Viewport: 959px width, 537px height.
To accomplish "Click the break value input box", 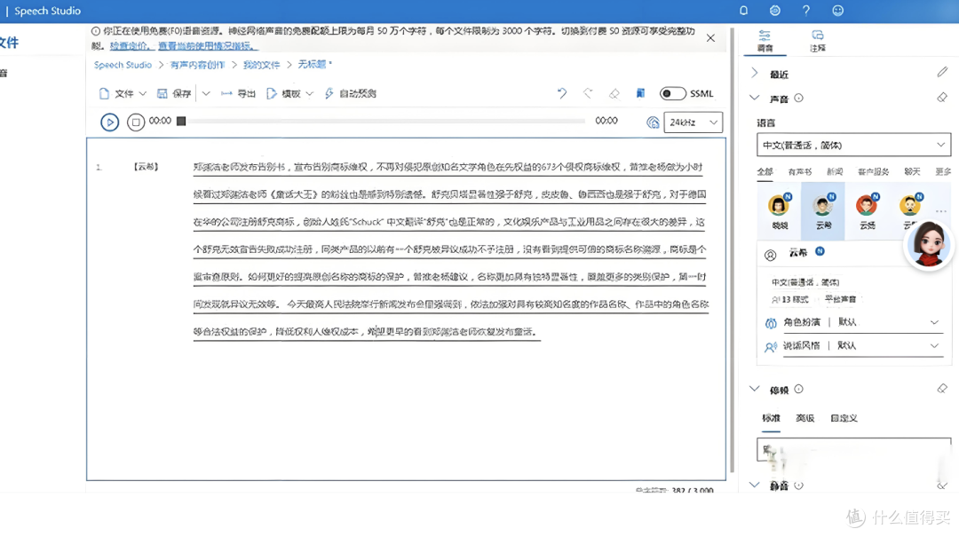I will pyautogui.click(x=854, y=449).
